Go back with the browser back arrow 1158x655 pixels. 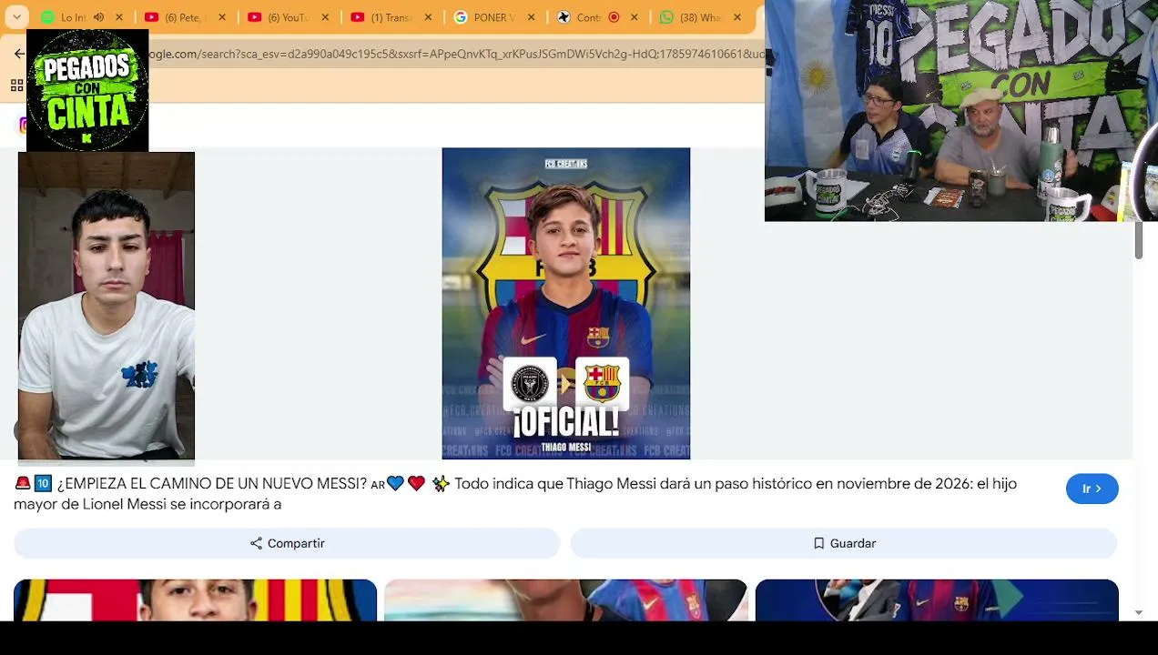click(19, 54)
